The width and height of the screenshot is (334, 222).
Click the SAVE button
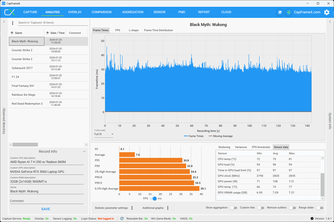point(45,209)
